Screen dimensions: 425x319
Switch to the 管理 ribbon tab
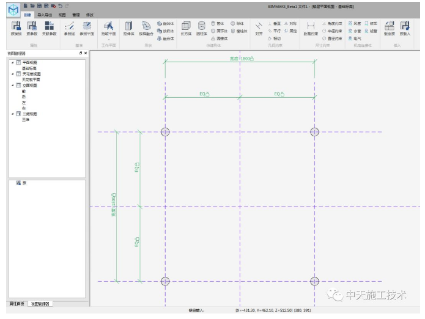(x=76, y=15)
